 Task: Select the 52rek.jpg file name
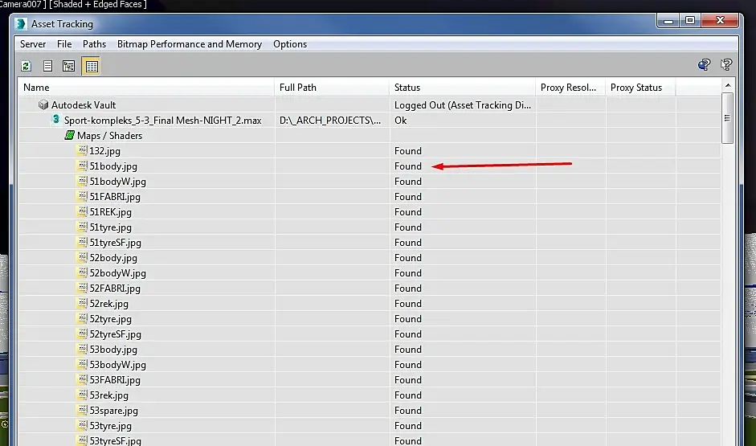[109, 304]
